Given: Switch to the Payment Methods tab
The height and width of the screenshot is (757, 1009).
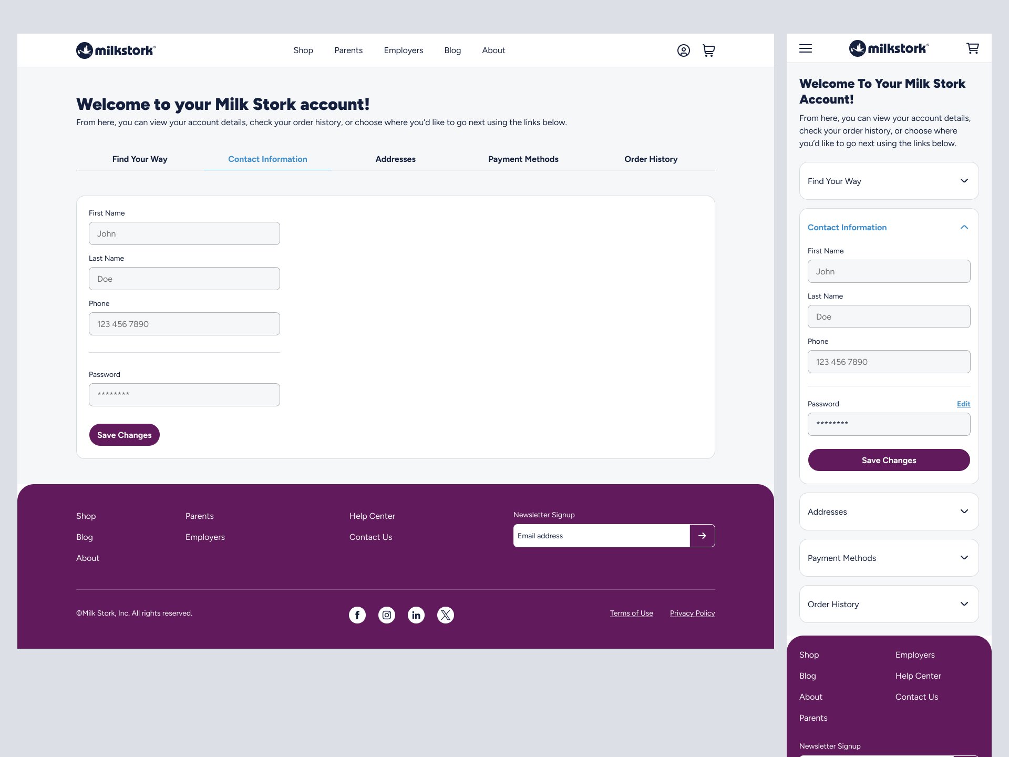Looking at the screenshot, I should (x=523, y=159).
